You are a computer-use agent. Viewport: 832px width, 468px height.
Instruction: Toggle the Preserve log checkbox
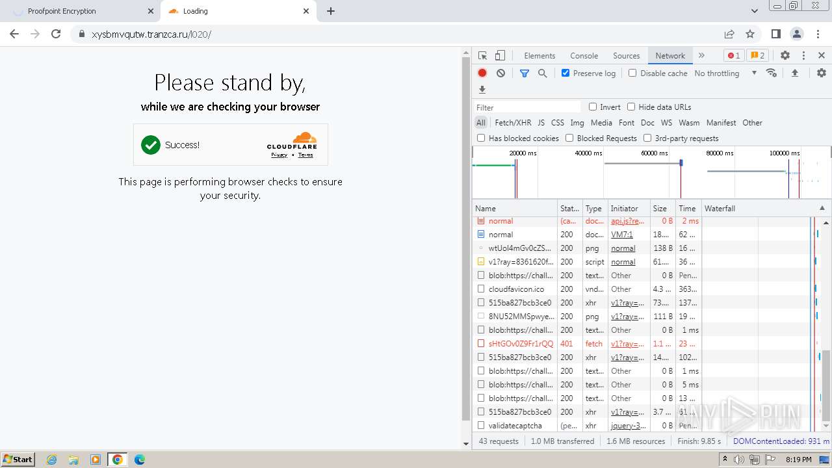pos(565,73)
